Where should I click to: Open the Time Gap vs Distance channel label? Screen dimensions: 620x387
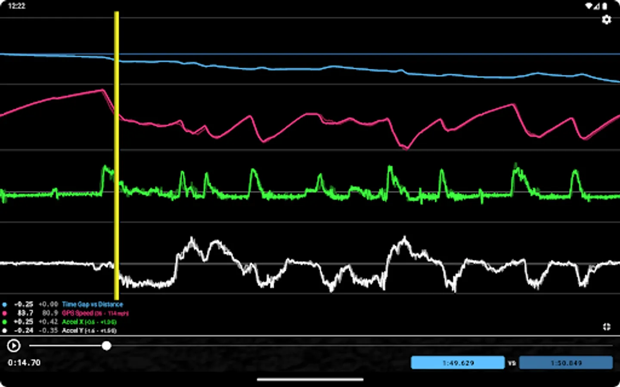click(93, 304)
